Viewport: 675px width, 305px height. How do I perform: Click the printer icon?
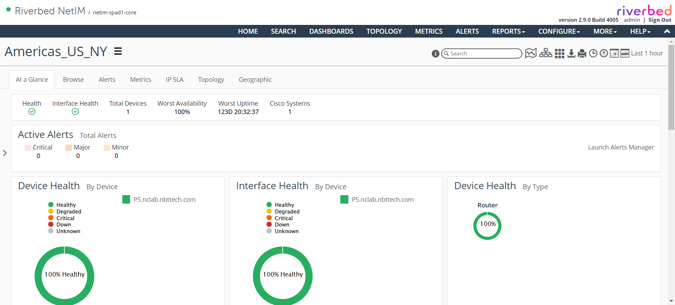pyautogui.click(x=582, y=53)
